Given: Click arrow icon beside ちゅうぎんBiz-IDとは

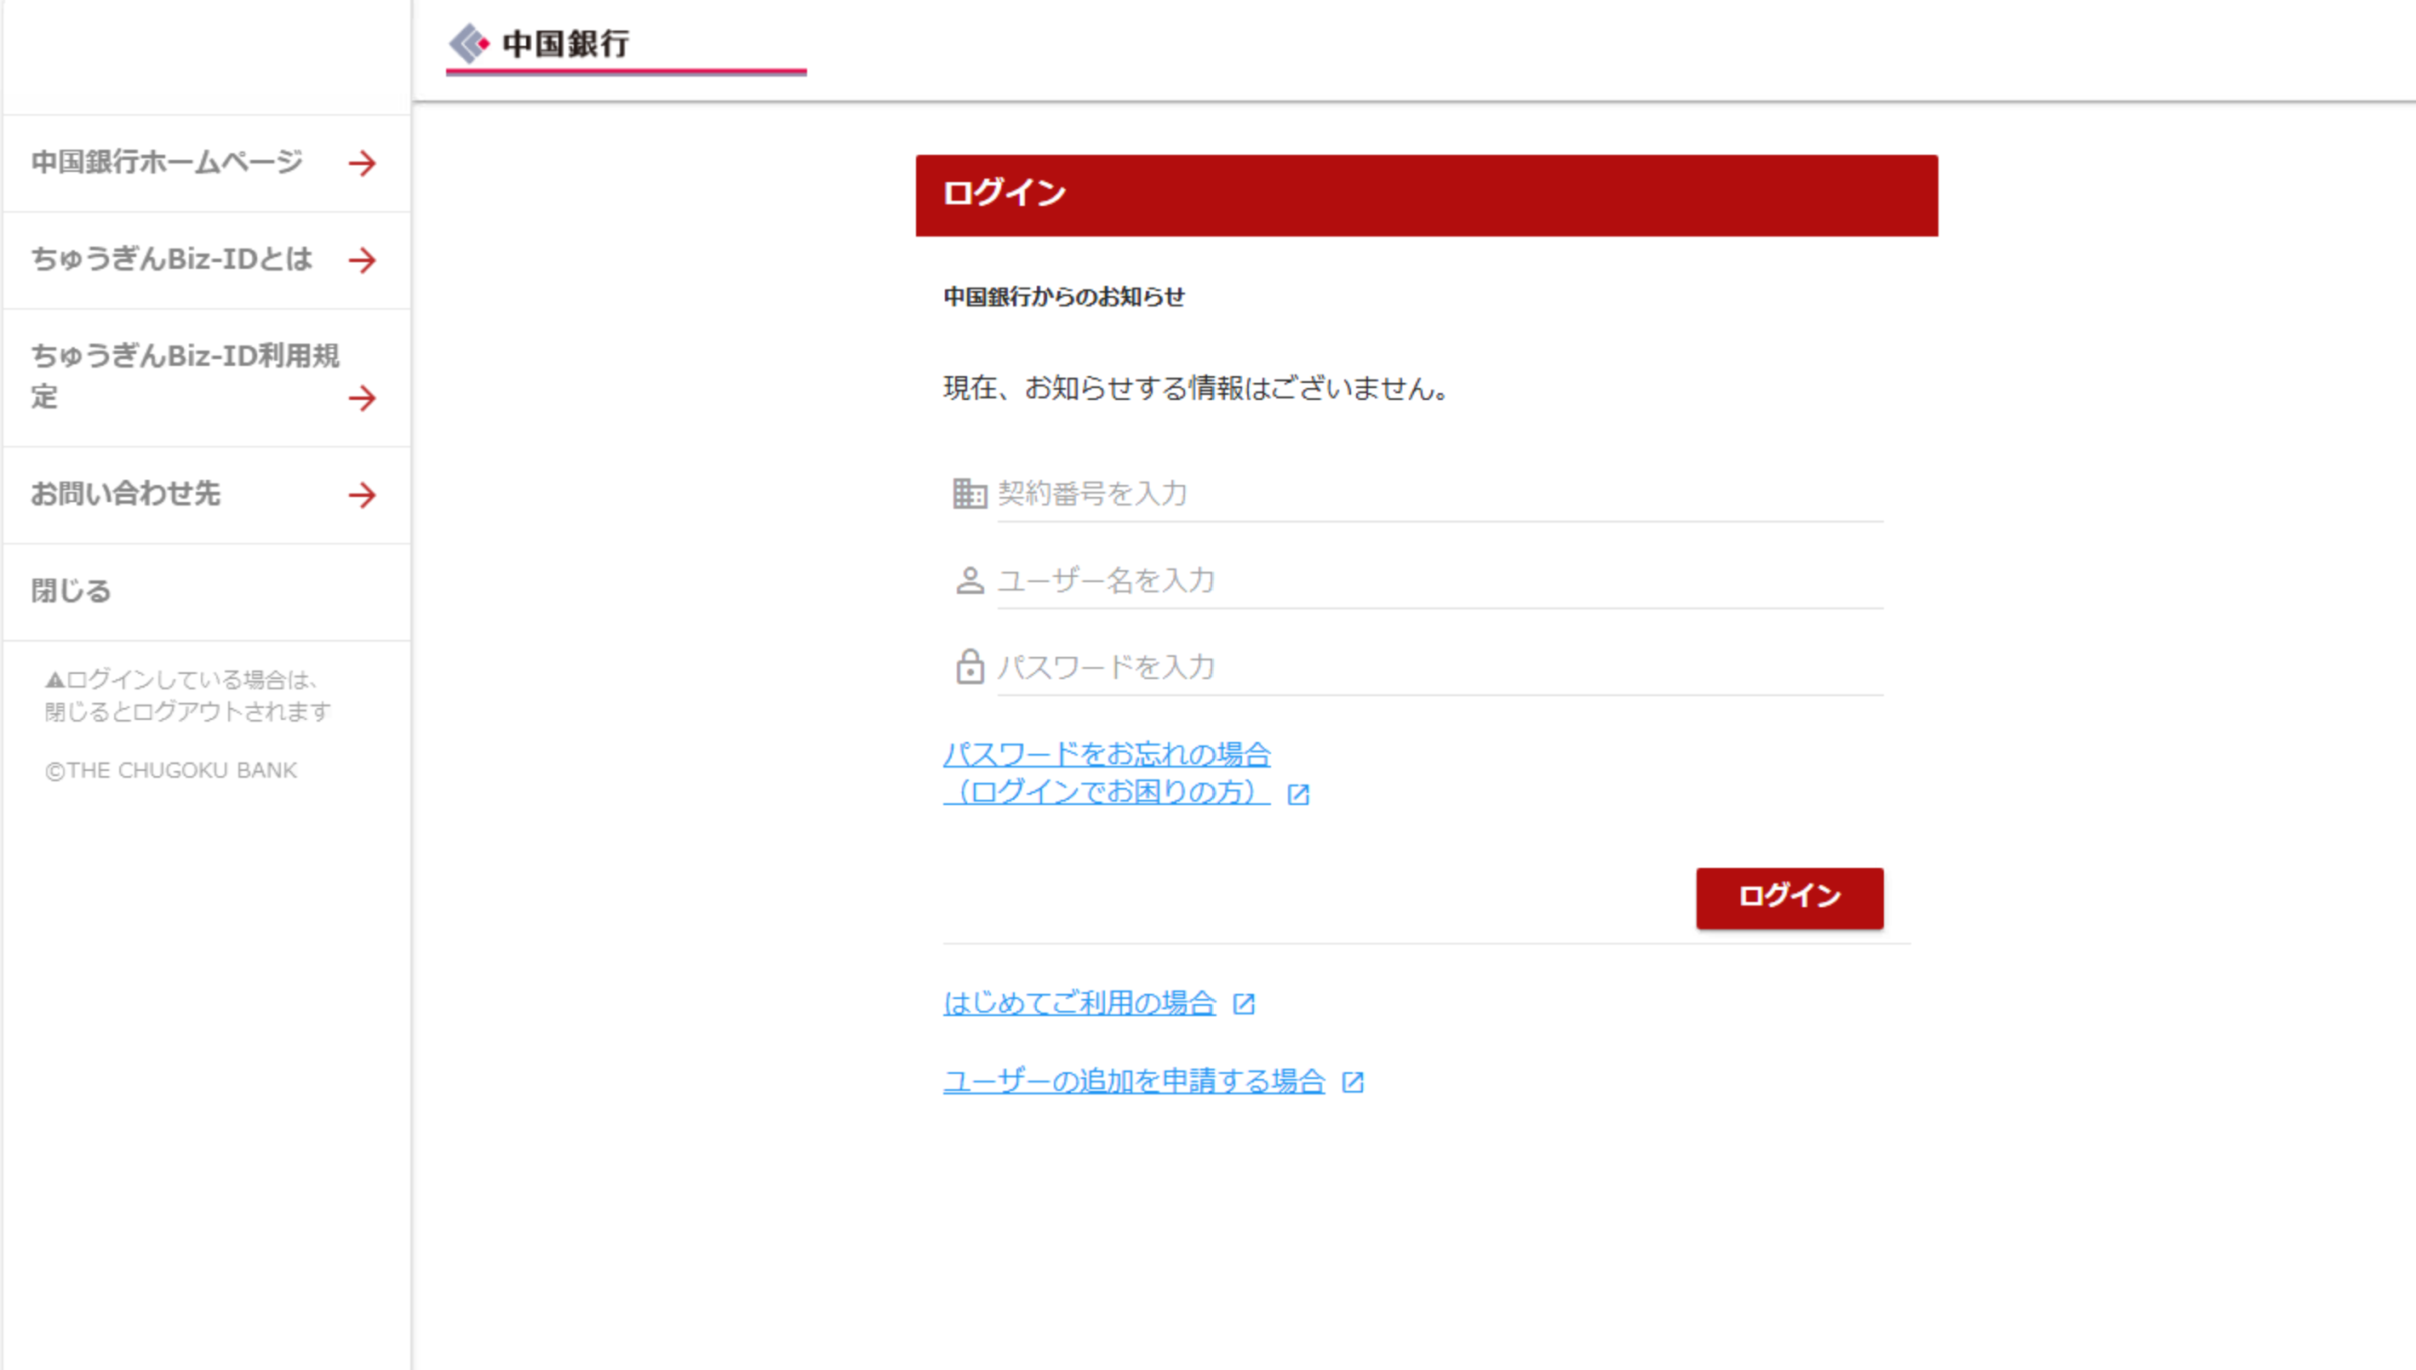Looking at the screenshot, I should point(363,260).
